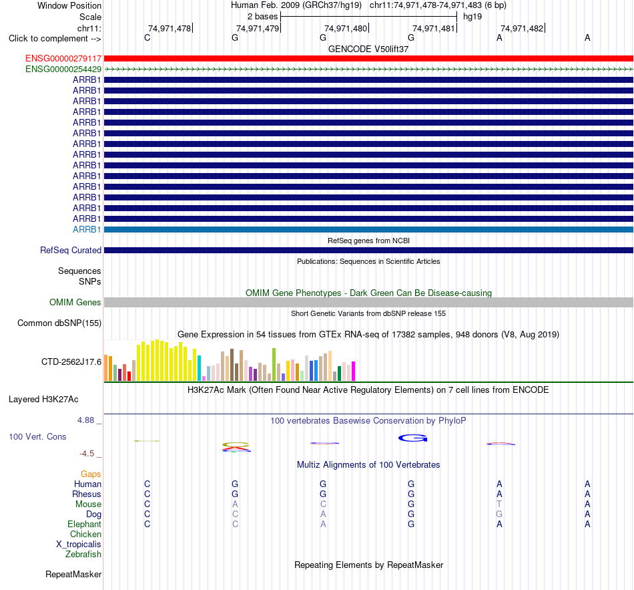Click the RefSeq Curated exon bar

coord(368,251)
